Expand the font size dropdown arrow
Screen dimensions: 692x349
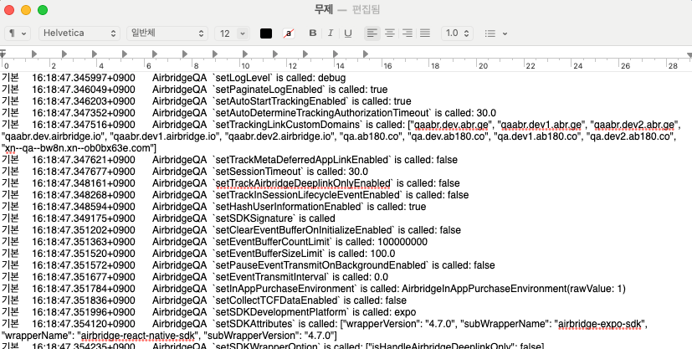click(x=243, y=33)
